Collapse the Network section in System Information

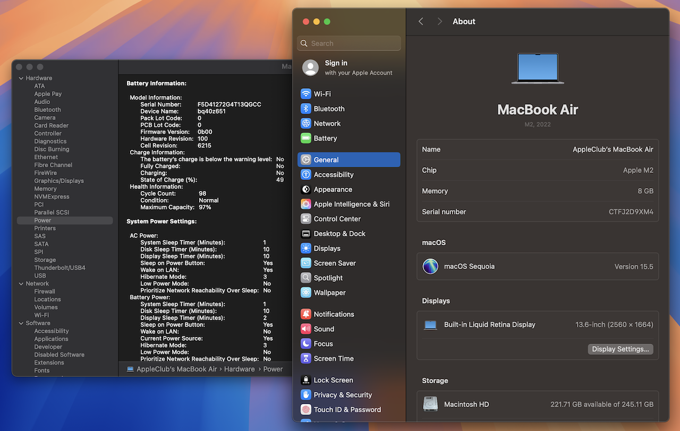click(x=21, y=283)
